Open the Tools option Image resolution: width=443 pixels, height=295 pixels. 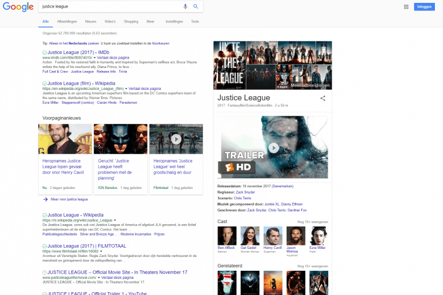(195, 21)
